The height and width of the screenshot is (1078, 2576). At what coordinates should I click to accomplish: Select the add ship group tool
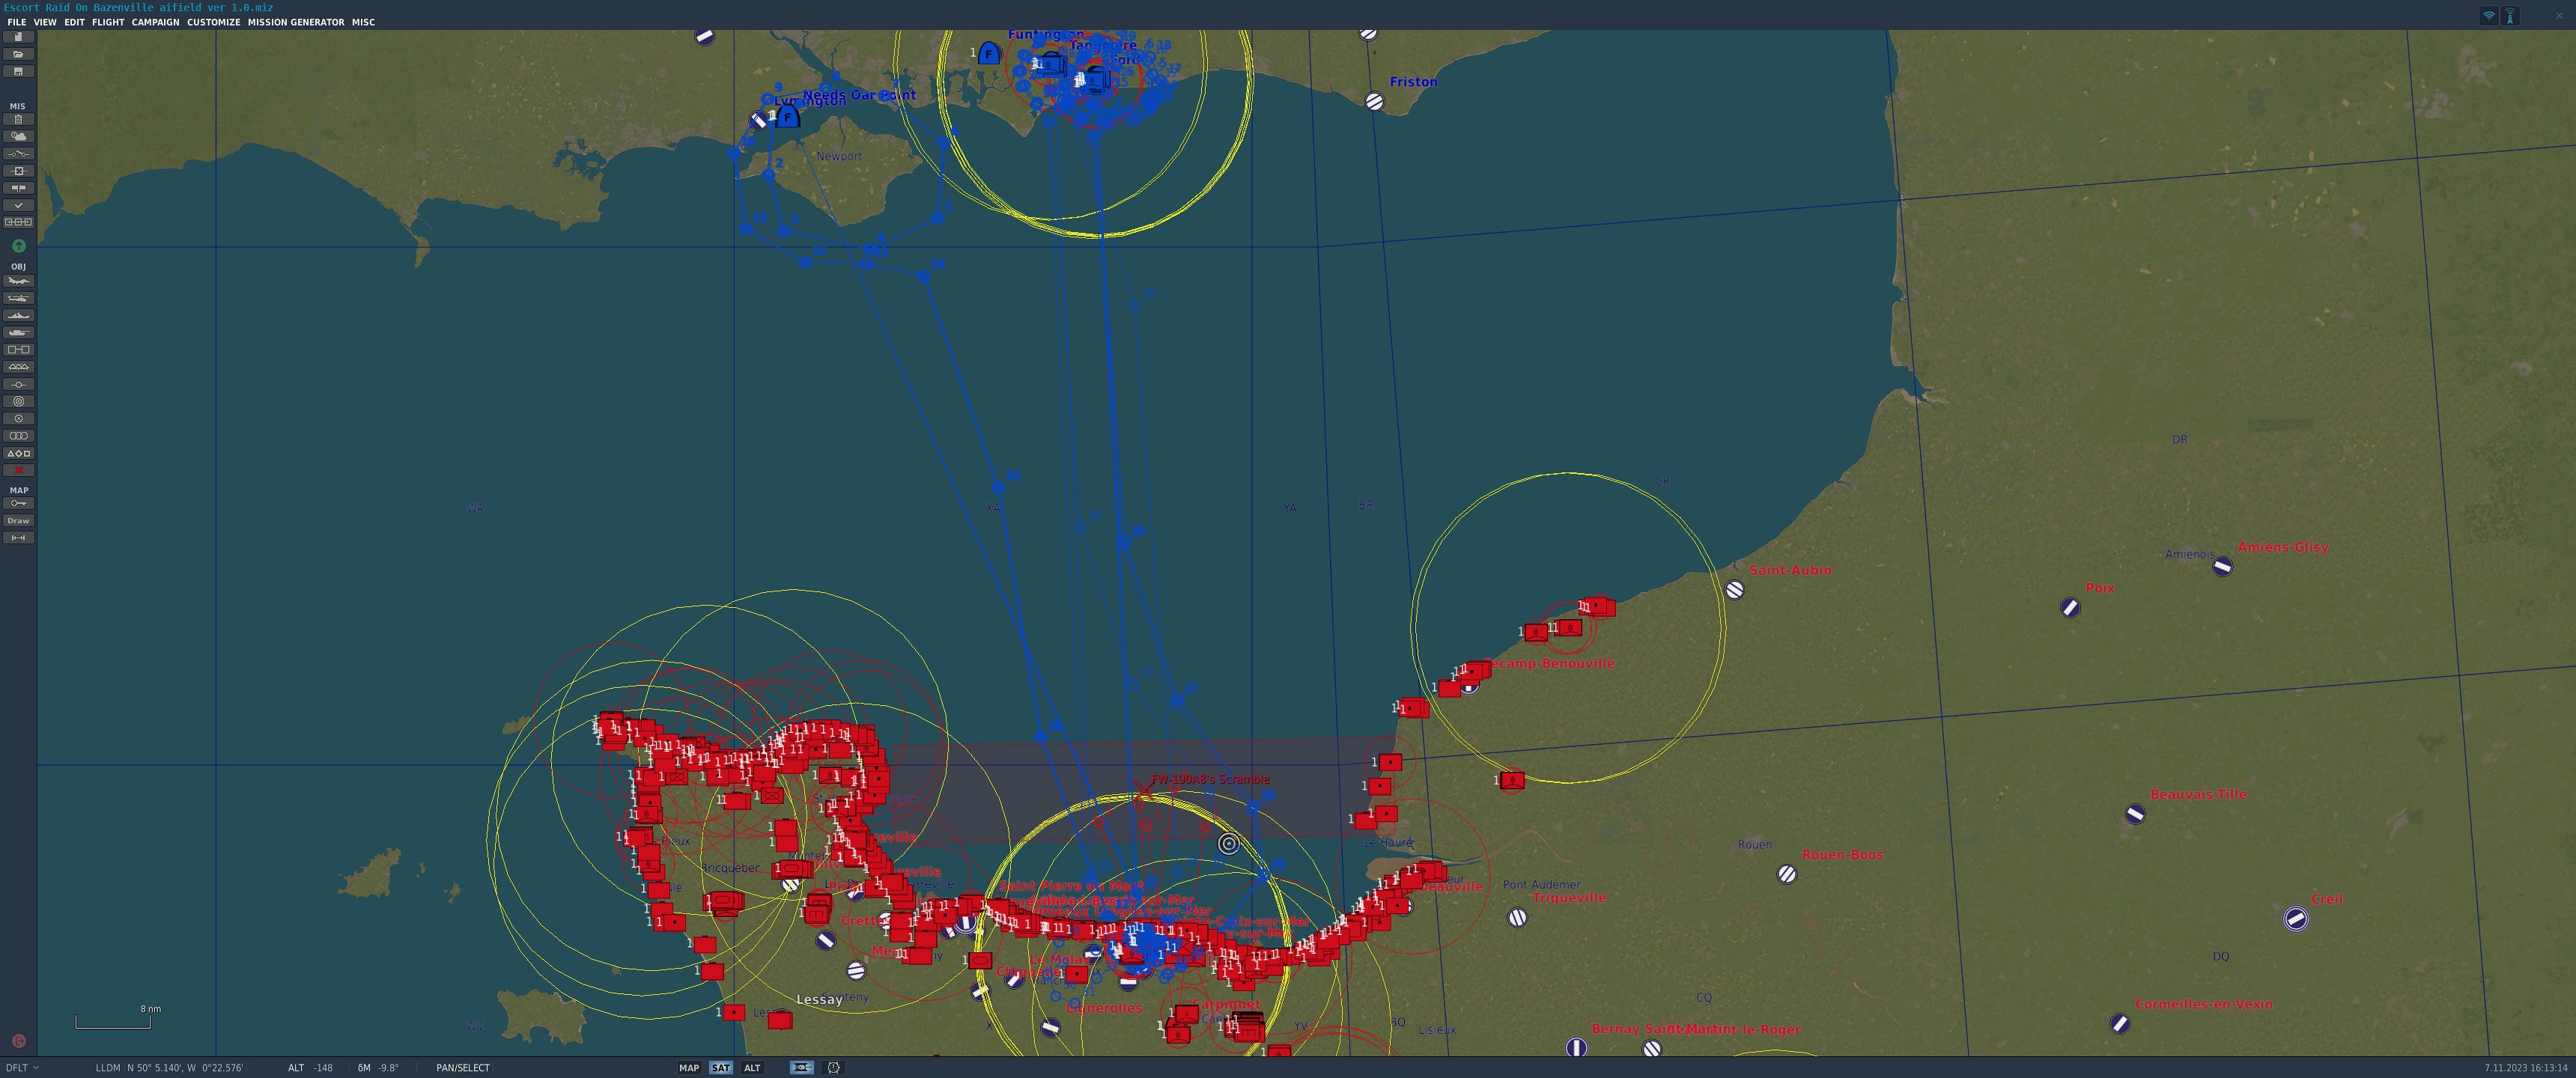tap(18, 315)
